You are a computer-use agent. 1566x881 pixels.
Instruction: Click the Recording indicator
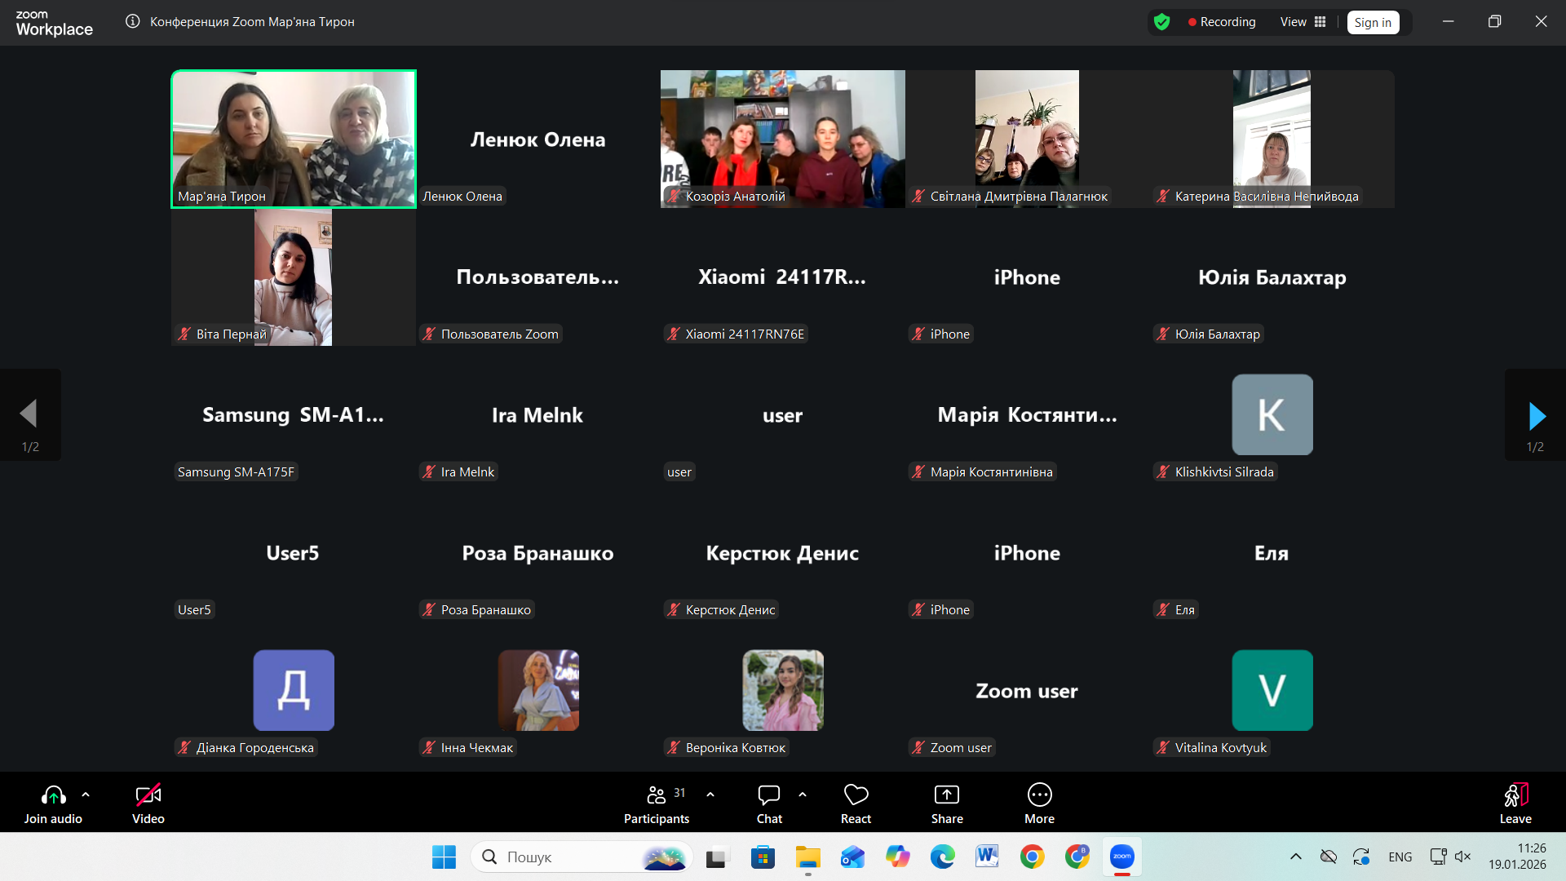point(1222,22)
